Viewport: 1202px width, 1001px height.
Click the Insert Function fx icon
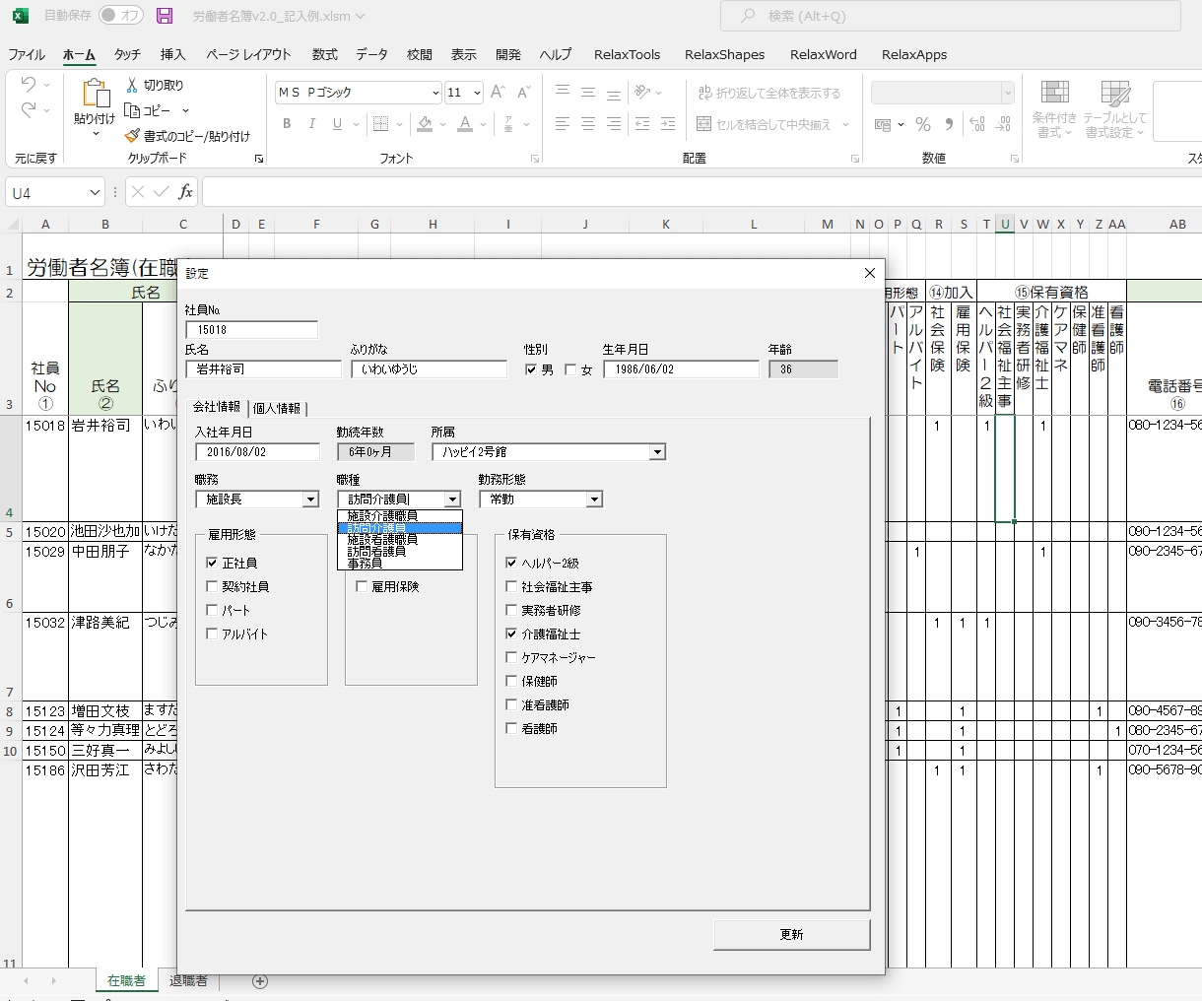coord(185,192)
